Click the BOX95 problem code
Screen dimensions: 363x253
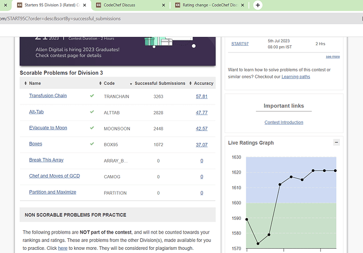click(111, 145)
